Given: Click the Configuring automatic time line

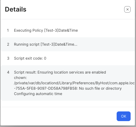Looking at the screenshot, I should click(38, 94).
